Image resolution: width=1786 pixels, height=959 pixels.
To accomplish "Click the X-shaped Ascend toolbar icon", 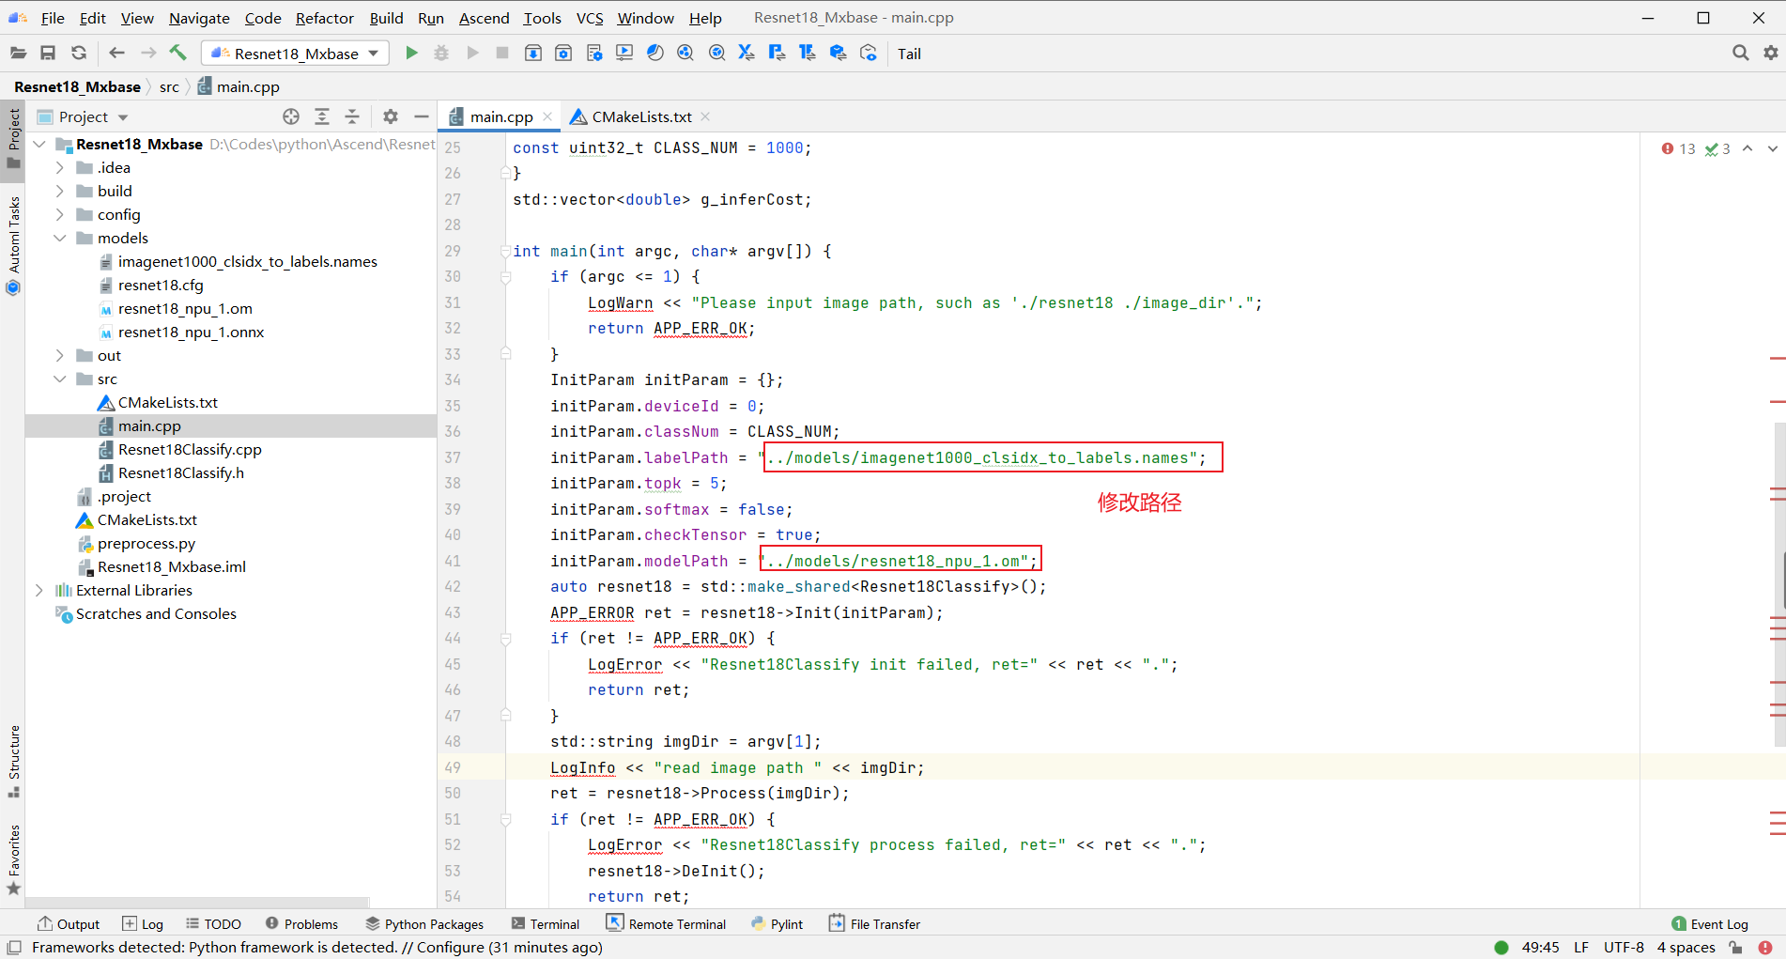I will [x=747, y=54].
